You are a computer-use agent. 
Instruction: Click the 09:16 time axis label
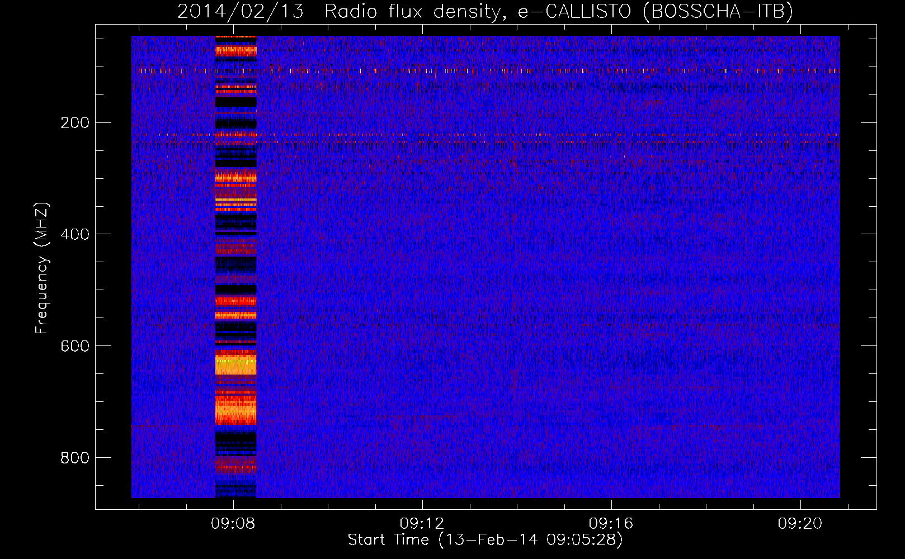(611, 524)
